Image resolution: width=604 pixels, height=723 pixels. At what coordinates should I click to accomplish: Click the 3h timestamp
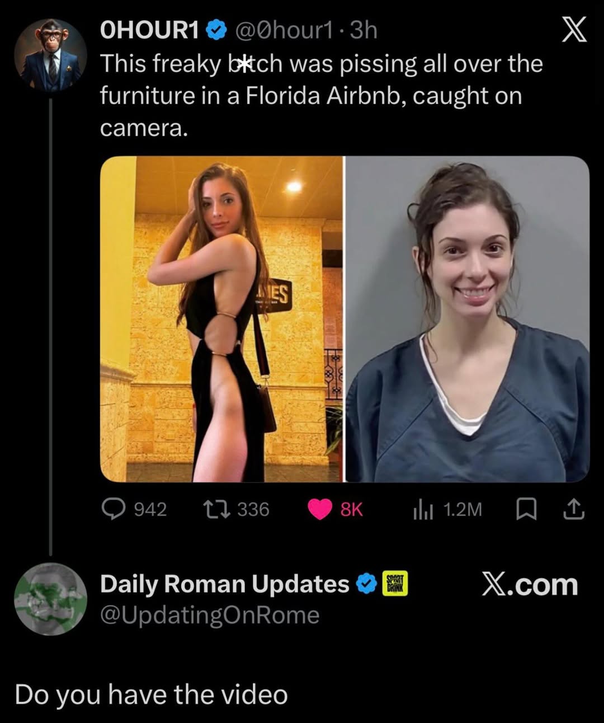pos(364,31)
